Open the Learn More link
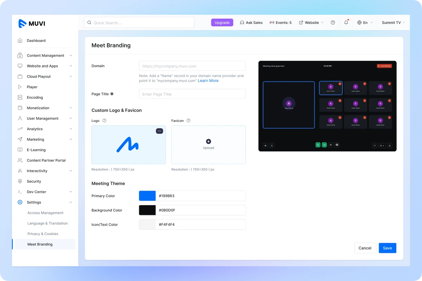The image size is (422, 281). [x=208, y=81]
